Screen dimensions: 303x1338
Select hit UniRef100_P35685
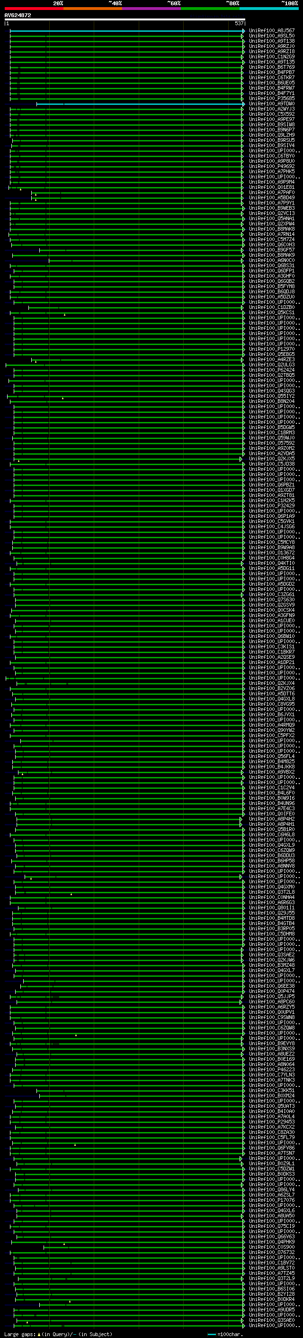point(272,99)
